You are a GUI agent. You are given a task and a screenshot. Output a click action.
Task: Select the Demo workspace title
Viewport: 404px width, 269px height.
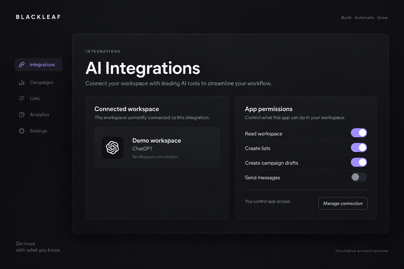[157, 141]
